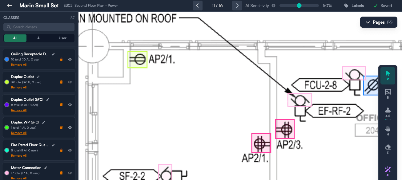Click the Labels button in top bar
The width and height of the screenshot is (402, 180).
pos(354,6)
